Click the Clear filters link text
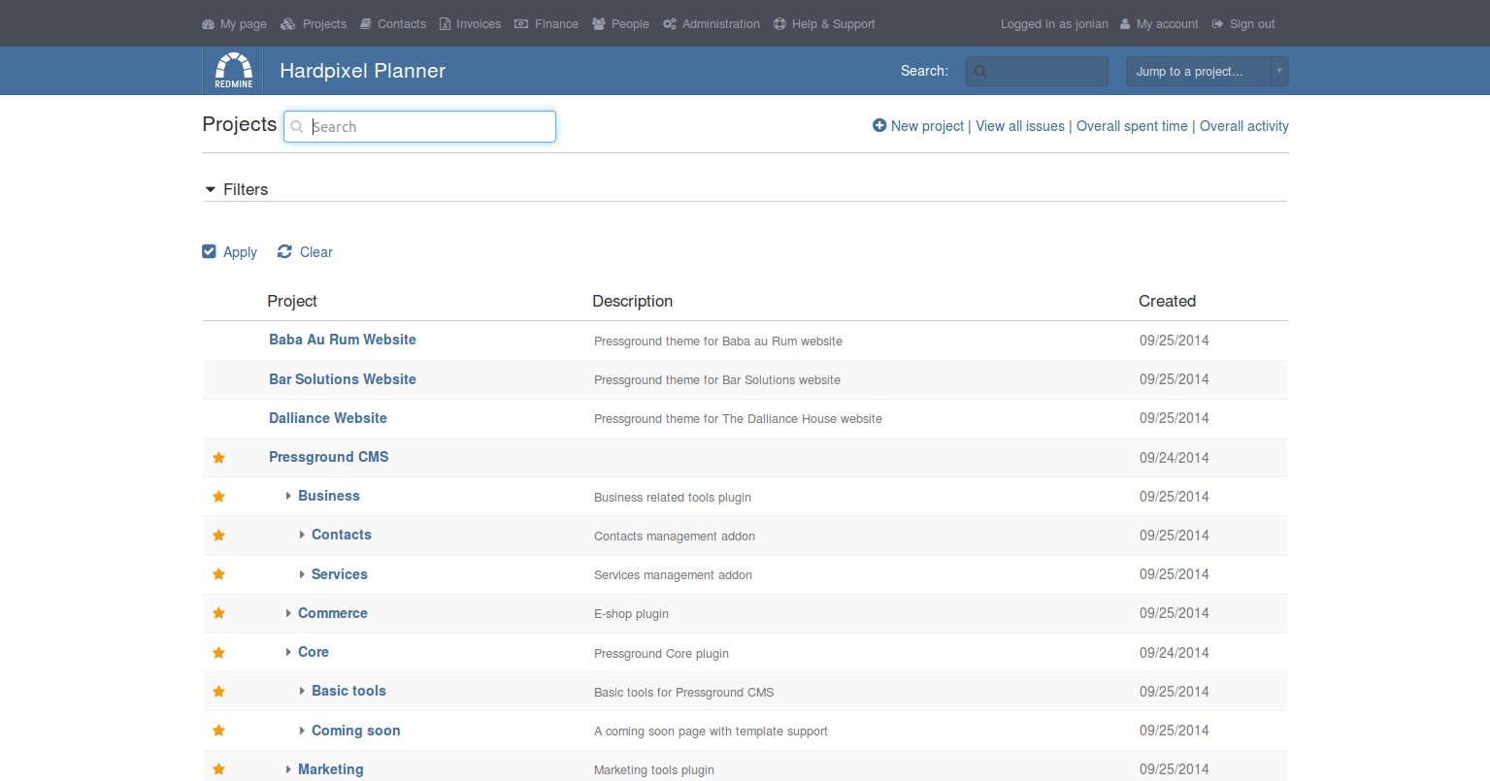1490x781 pixels. [316, 252]
